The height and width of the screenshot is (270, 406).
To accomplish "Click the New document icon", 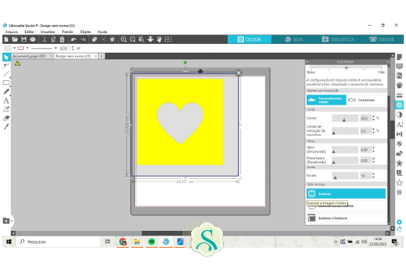I will (x=7, y=39).
